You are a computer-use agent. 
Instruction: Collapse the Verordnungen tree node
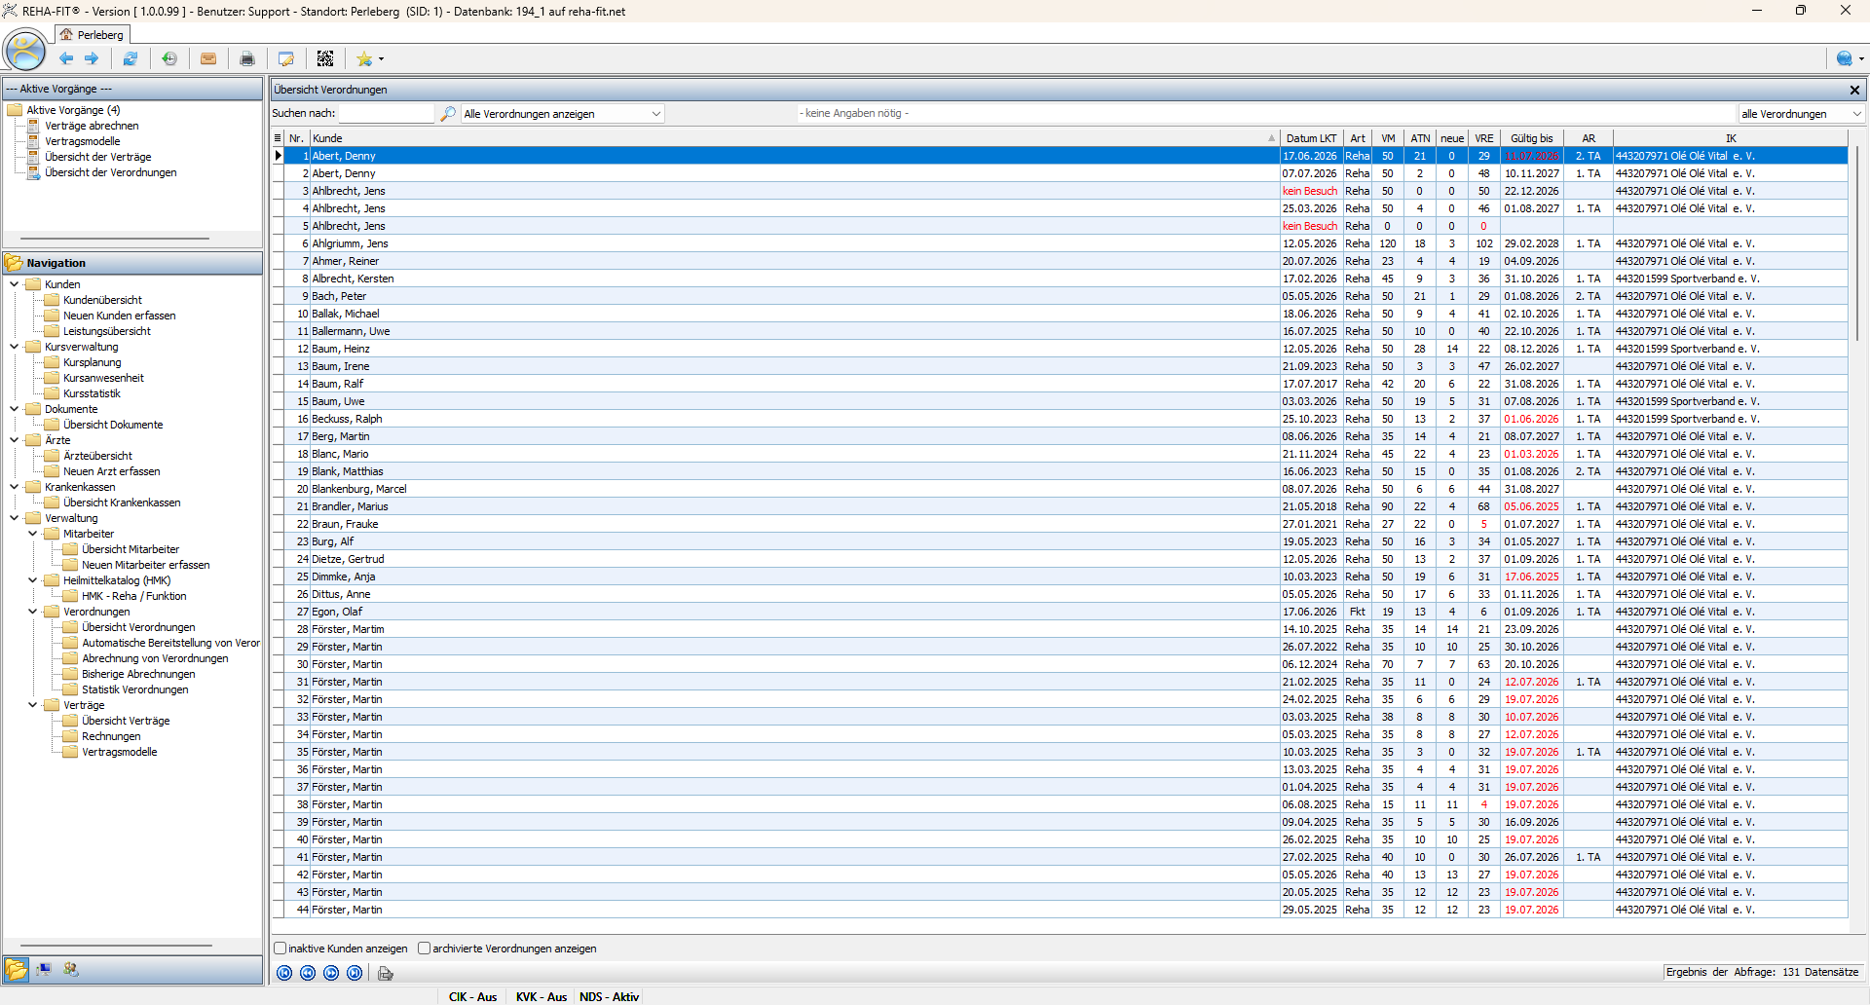tap(33, 612)
